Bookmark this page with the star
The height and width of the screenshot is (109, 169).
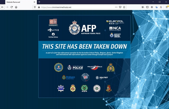tap(124, 7)
